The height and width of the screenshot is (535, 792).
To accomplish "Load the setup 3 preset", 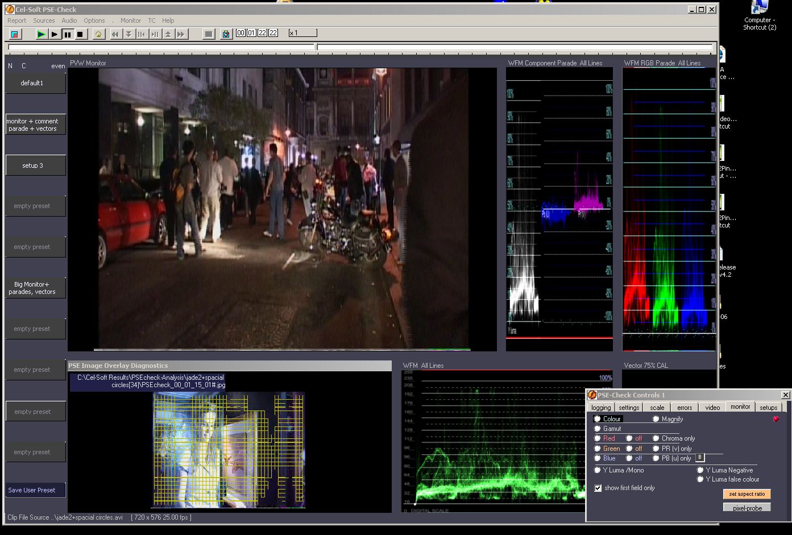I will click(33, 165).
